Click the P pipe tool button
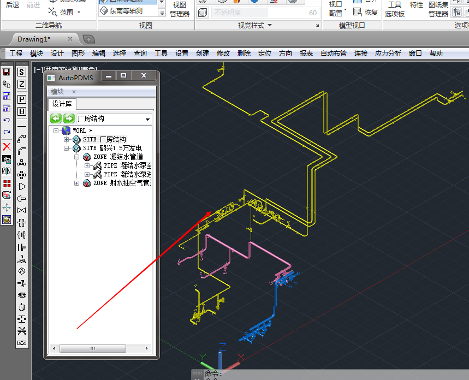The height and width of the screenshot is (380, 469). (22, 99)
